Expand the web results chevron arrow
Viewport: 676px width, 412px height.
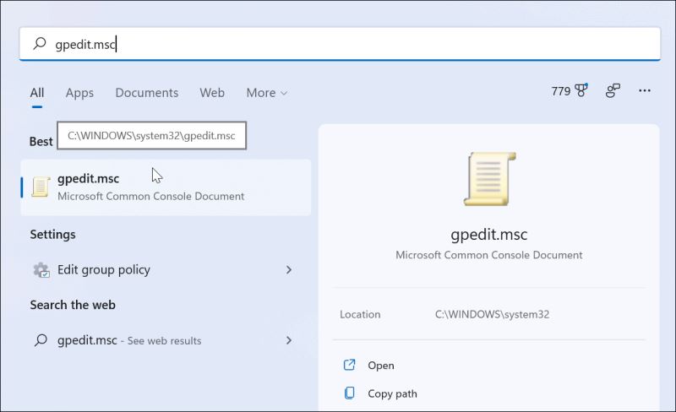coord(289,340)
